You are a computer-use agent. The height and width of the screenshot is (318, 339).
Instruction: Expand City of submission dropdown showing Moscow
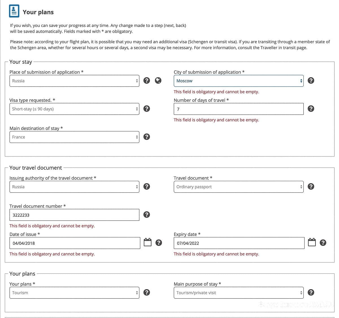coord(238,81)
